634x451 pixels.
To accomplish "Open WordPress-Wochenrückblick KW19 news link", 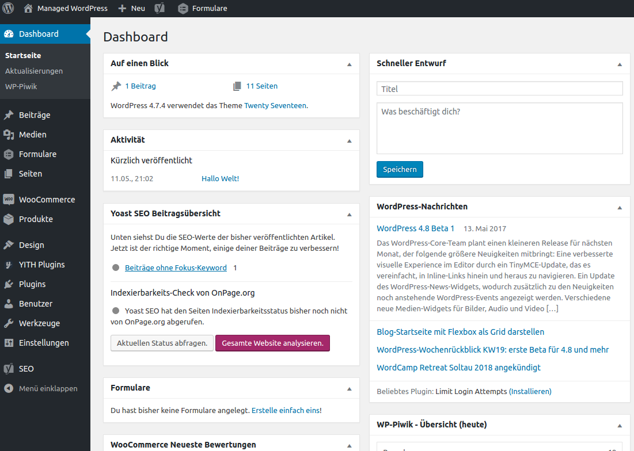I will pyautogui.click(x=493, y=350).
